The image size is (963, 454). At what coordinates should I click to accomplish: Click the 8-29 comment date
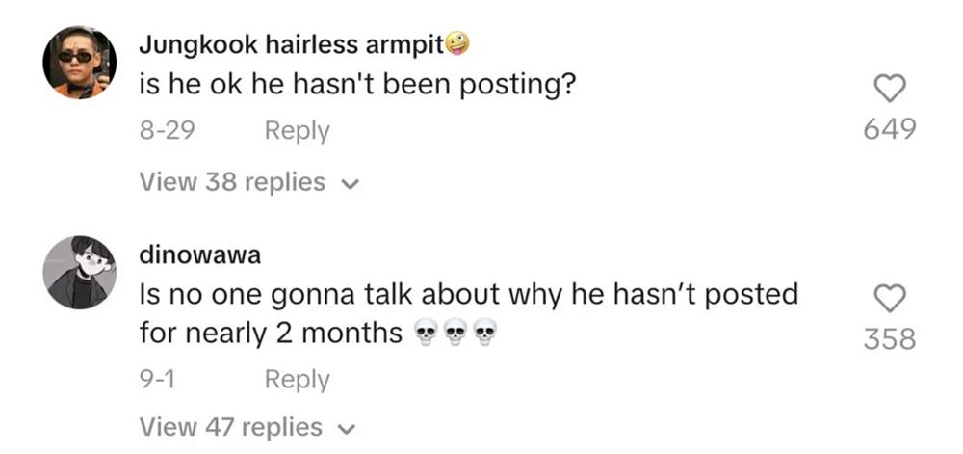(x=169, y=131)
